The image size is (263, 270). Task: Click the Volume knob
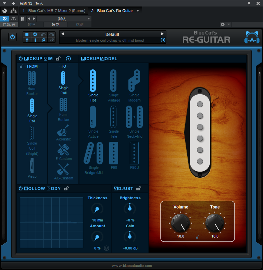click(180, 223)
